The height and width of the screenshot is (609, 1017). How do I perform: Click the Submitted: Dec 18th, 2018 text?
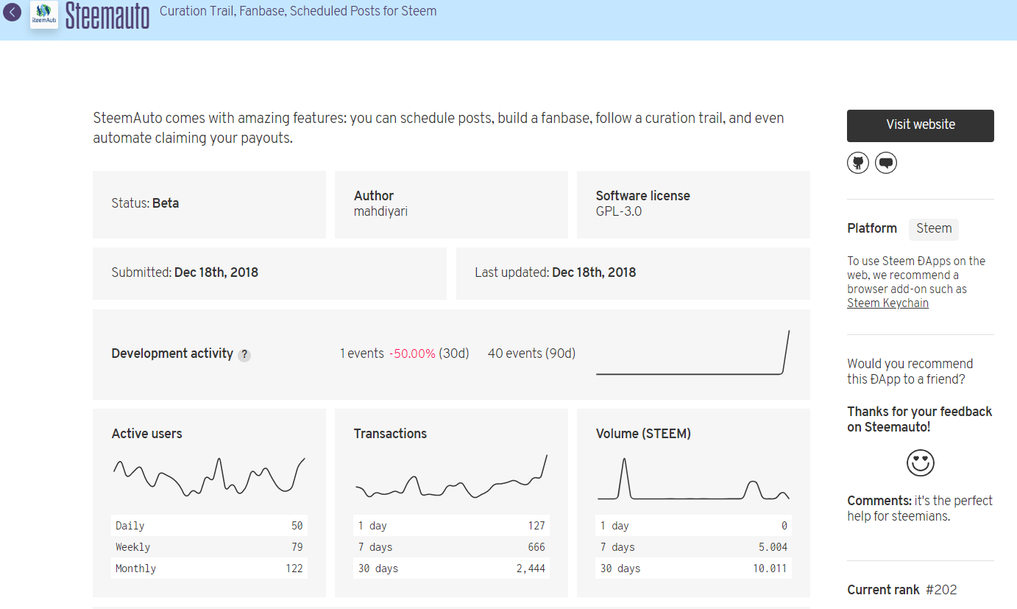click(185, 272)
